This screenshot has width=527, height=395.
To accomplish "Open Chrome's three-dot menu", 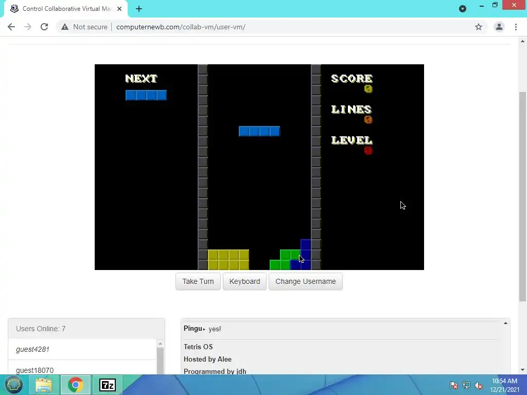I will 516,27.
